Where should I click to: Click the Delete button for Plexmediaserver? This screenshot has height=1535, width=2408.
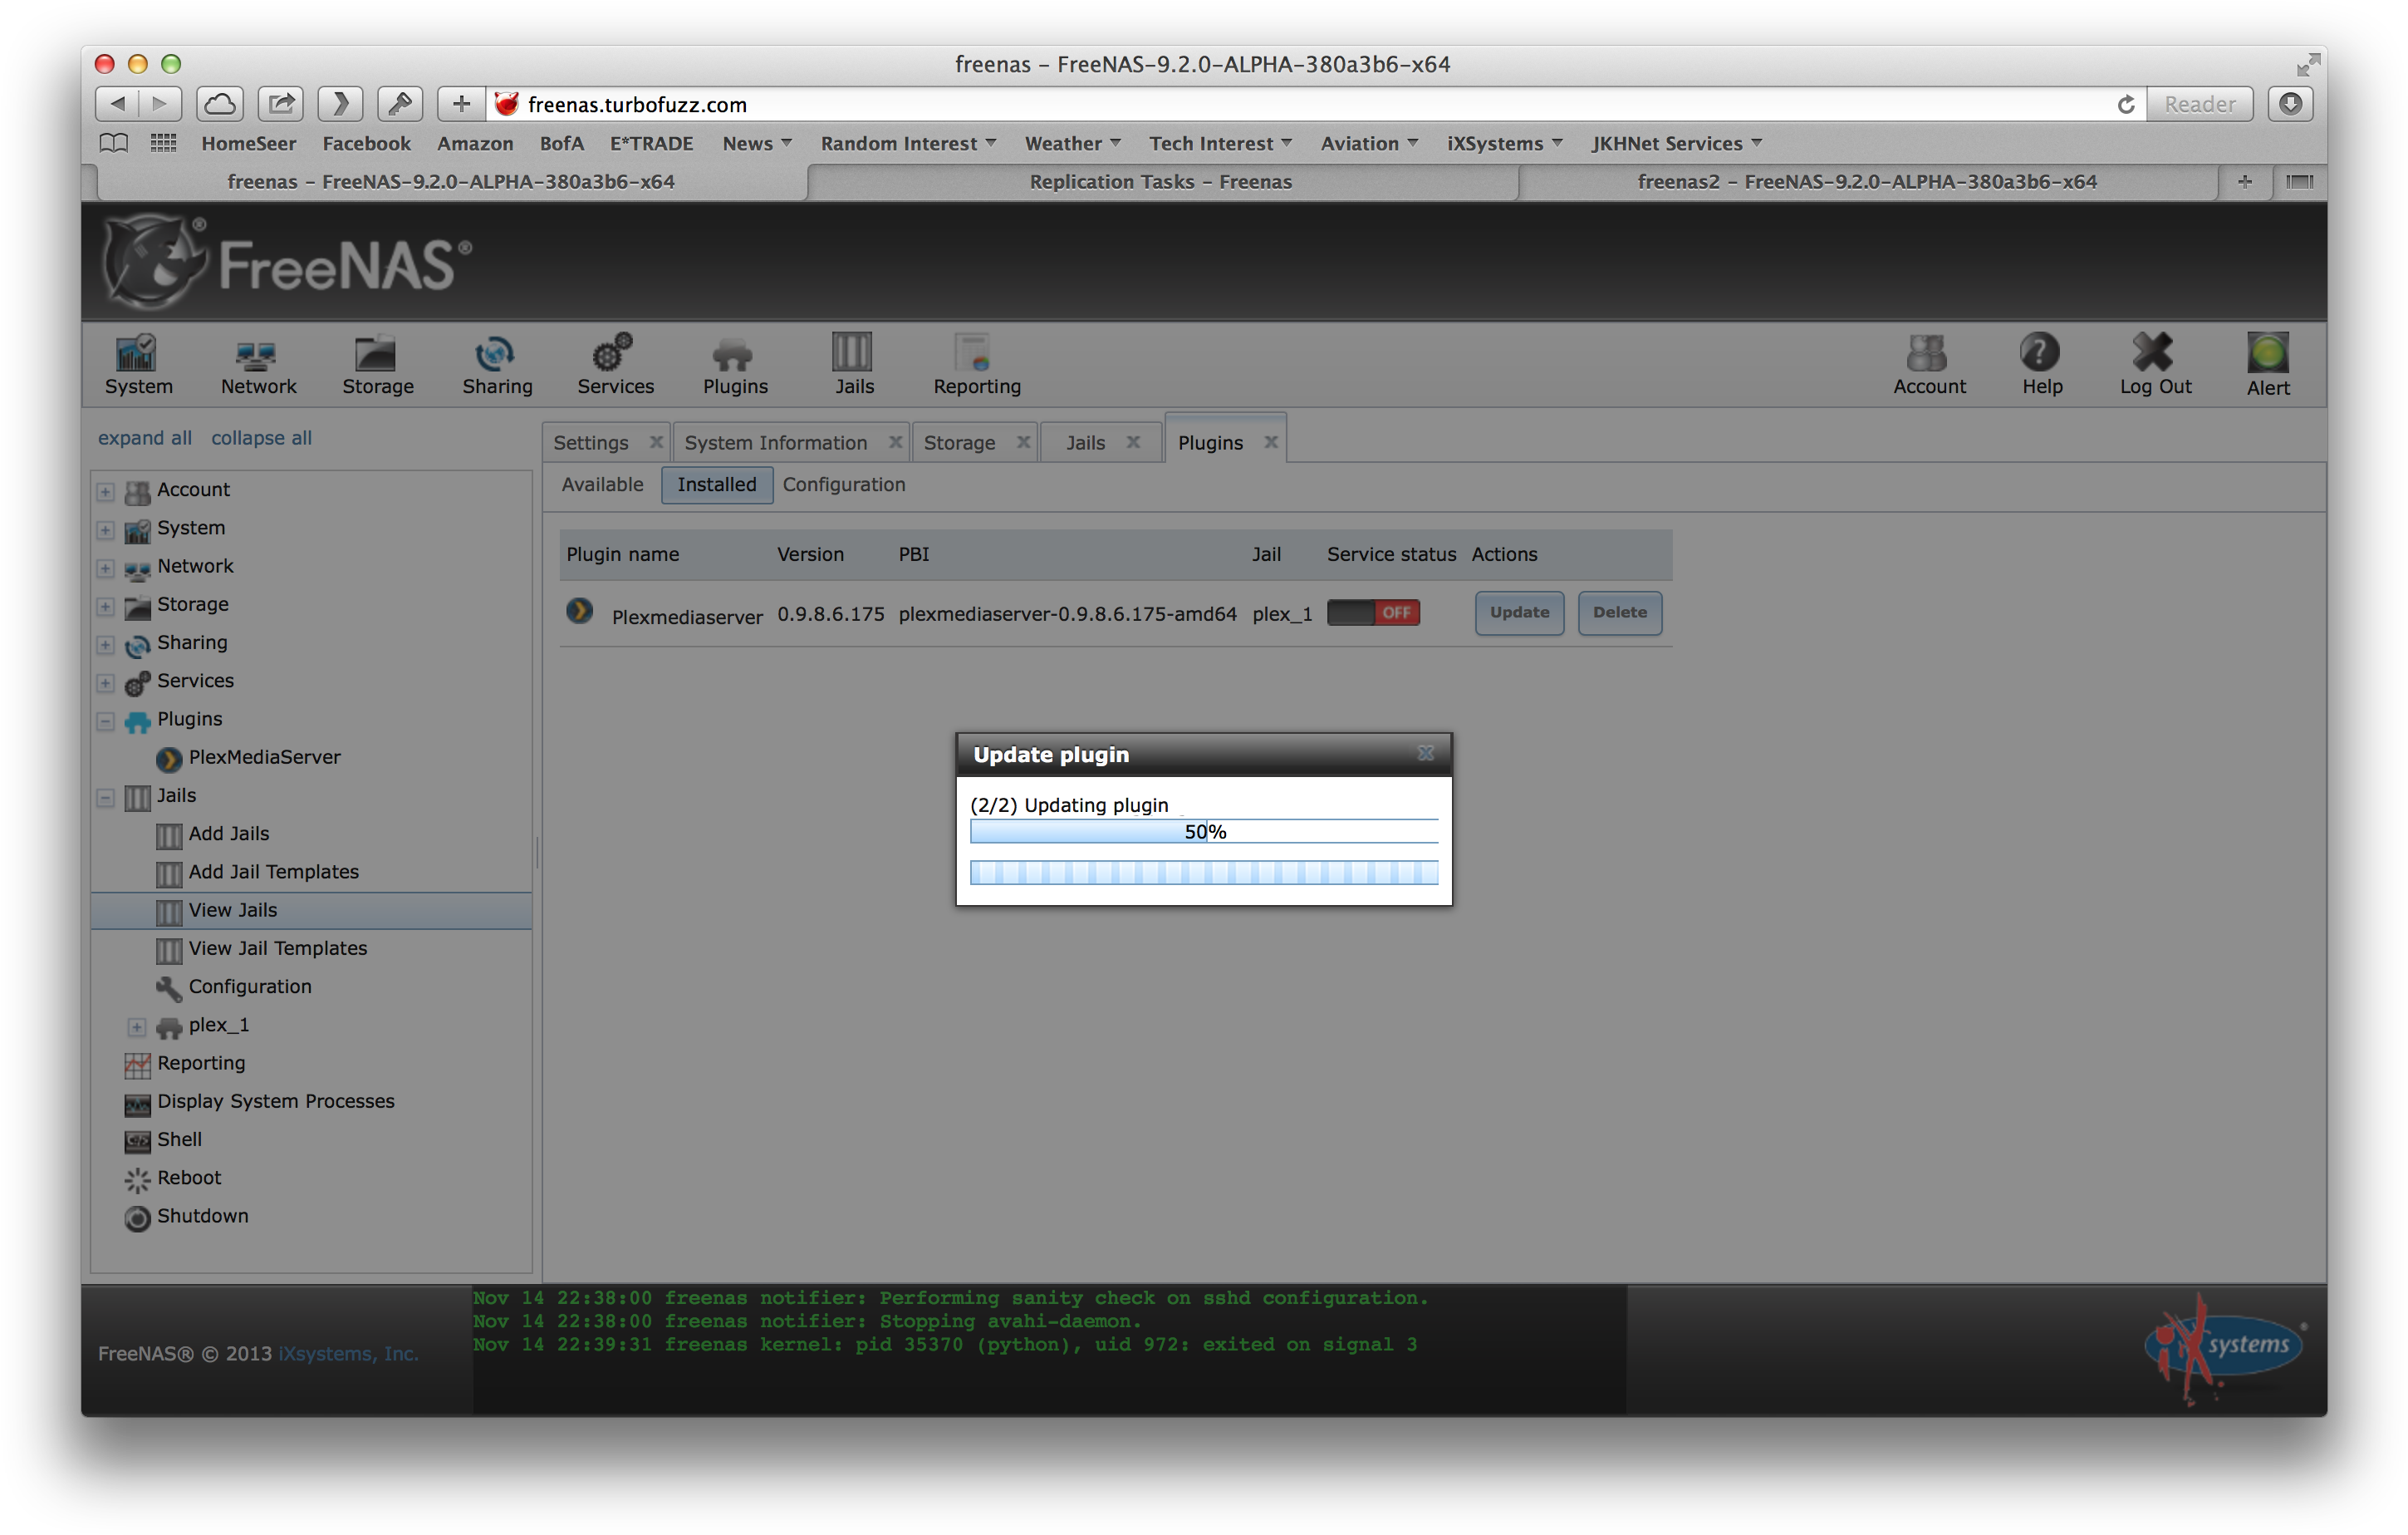[x=1619, y=613]
